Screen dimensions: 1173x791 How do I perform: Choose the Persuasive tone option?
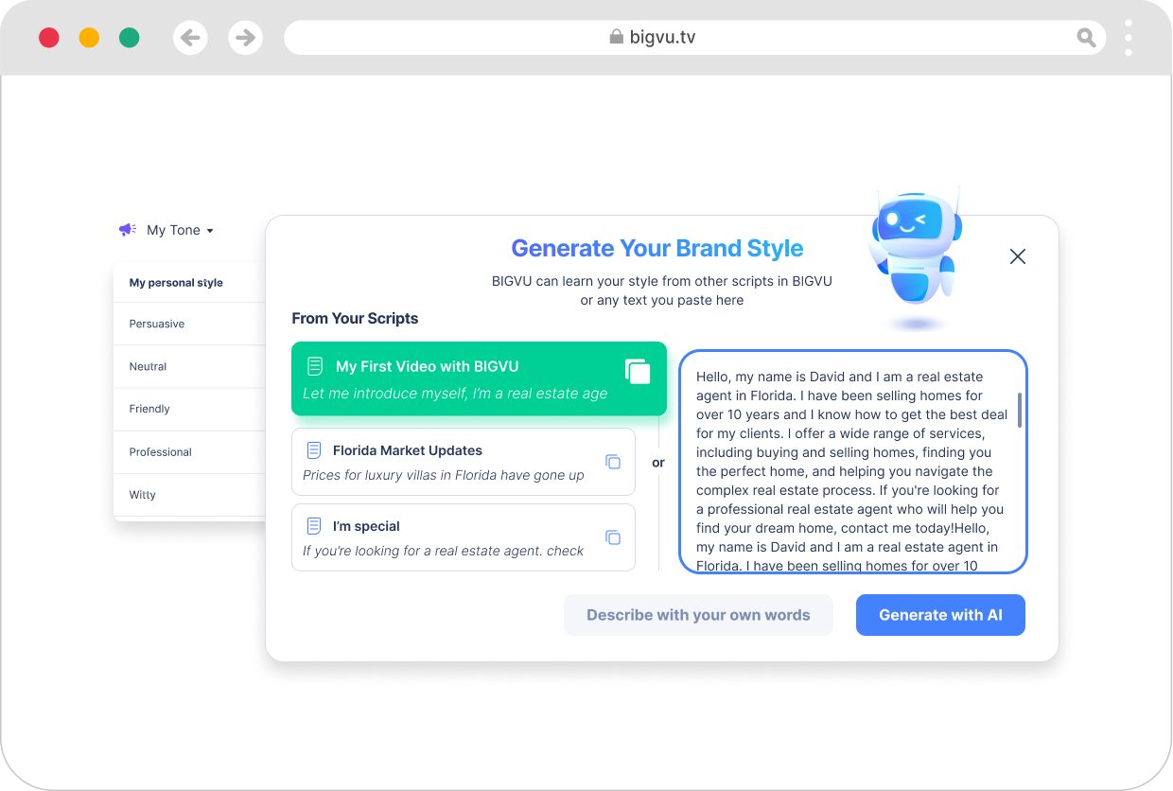[x=189, y=324]
